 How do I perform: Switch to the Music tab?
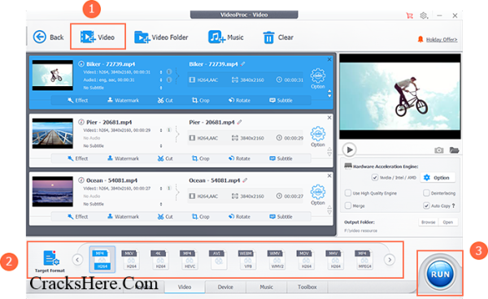pos(267,287)
